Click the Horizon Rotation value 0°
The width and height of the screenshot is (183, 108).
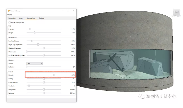coord(74,67)
